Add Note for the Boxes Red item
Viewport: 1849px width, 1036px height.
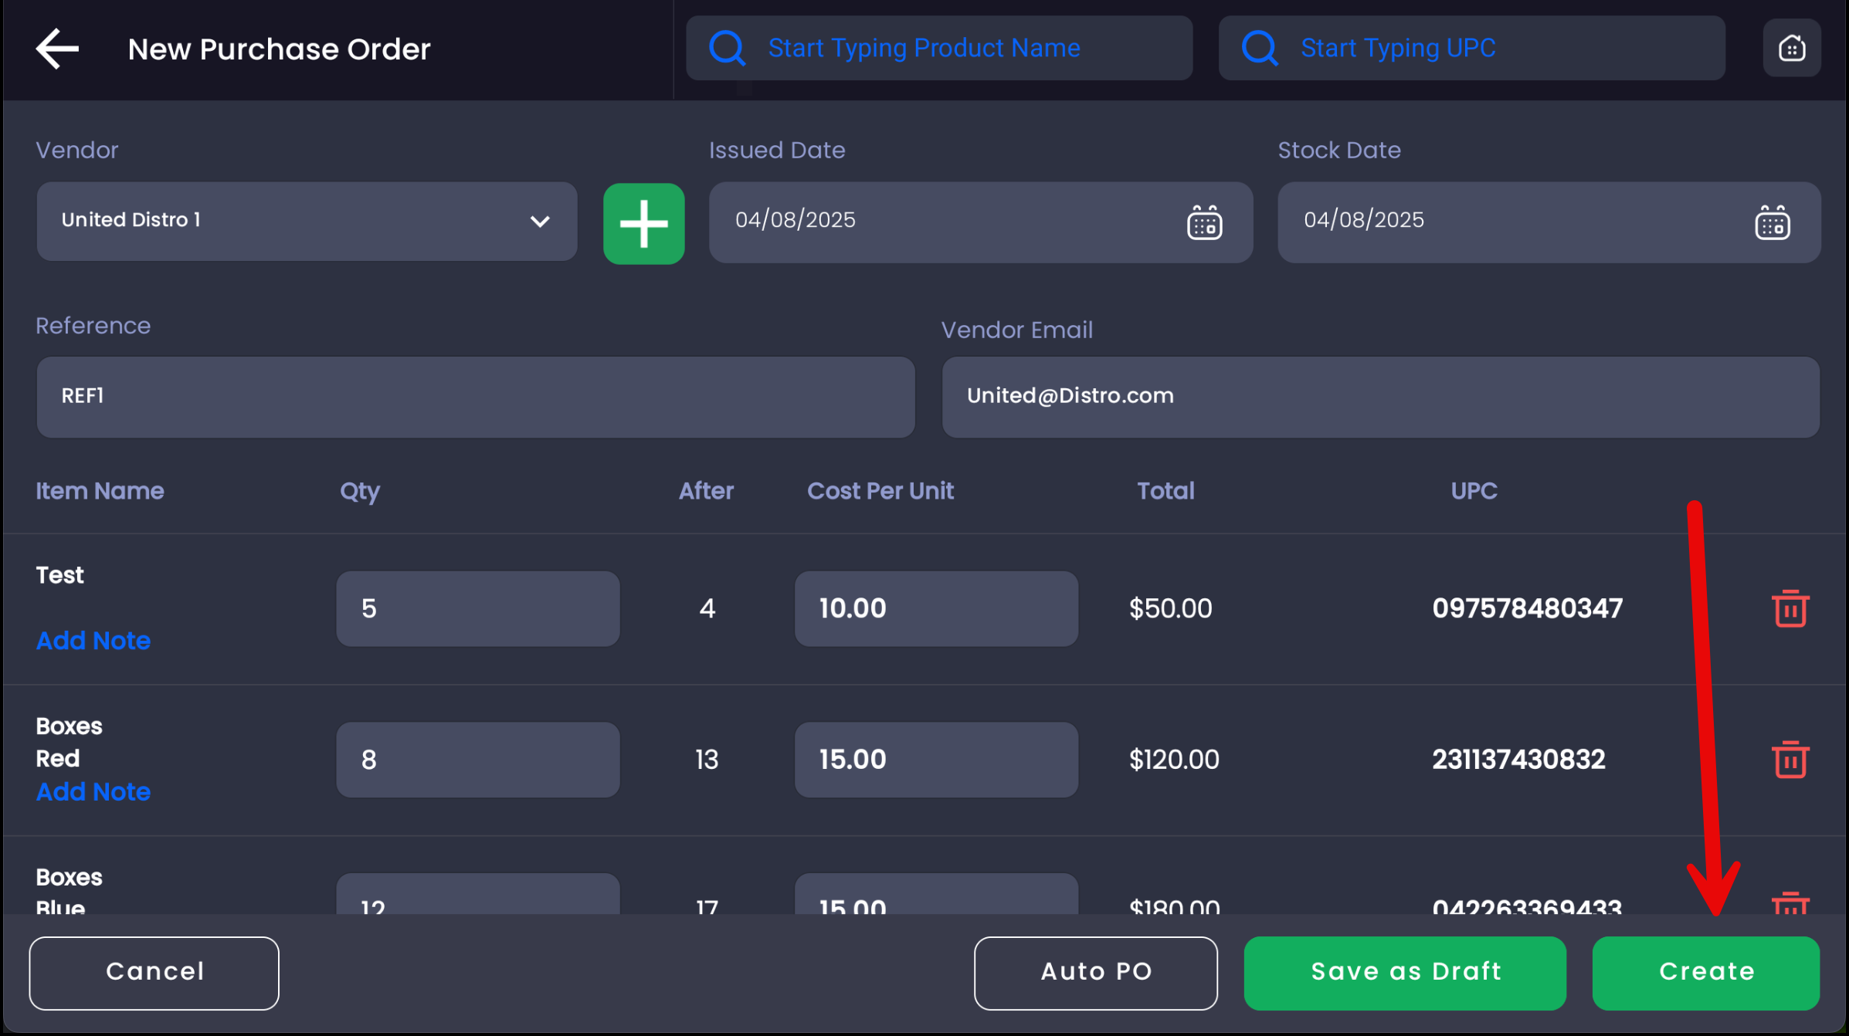[93, 792]
